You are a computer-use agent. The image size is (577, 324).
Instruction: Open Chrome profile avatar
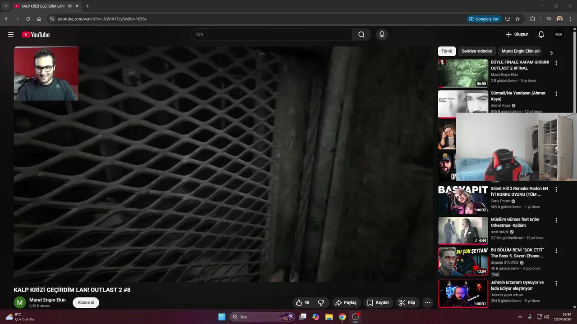(559, 19)
